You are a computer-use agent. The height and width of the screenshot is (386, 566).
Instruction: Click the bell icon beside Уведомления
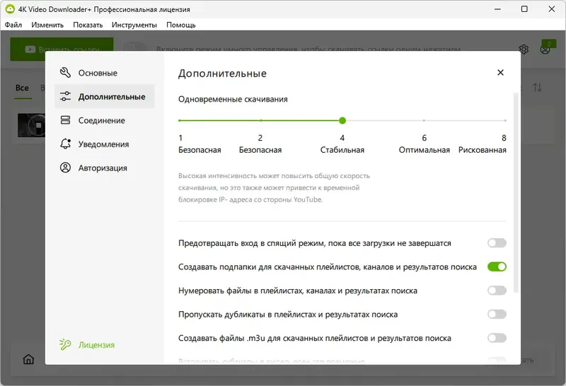pyautogui.click(x=65, y=144)
